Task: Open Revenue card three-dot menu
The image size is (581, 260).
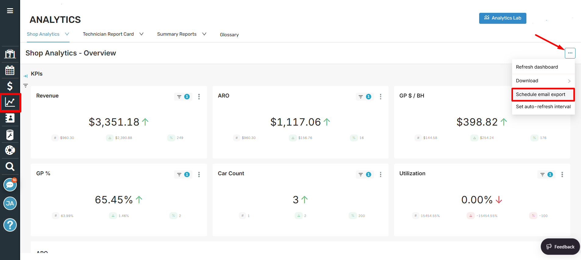Action: 199,97
